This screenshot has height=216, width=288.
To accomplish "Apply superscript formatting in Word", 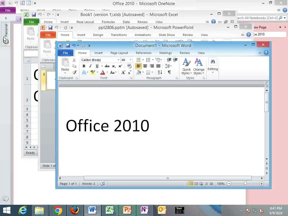I will pyautogui.click(x=120, y=66).
